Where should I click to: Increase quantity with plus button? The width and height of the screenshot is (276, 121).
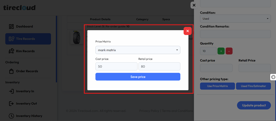[x=221, y=51]
